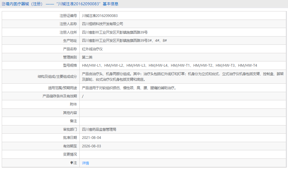Select registration number 川械注准20162090083 in table
Screen dimensions: 288x169
pyautogui.click(x=100, y=16)
